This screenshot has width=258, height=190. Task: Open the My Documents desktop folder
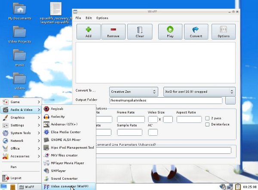[x=20, y=11]
